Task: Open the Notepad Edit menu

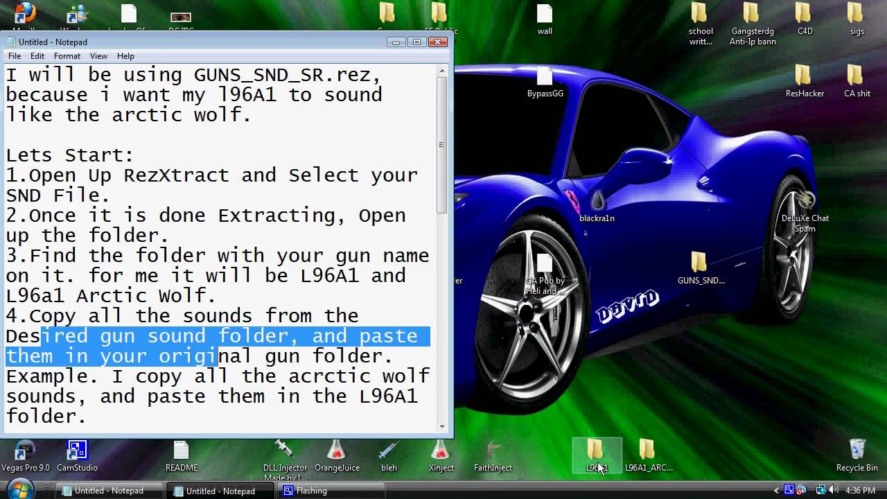Action: pos(37,56)
